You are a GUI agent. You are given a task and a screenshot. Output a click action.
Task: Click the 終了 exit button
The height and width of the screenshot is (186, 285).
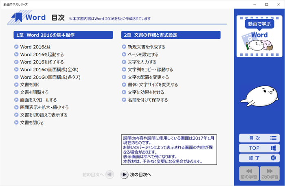tap(259, 158)
